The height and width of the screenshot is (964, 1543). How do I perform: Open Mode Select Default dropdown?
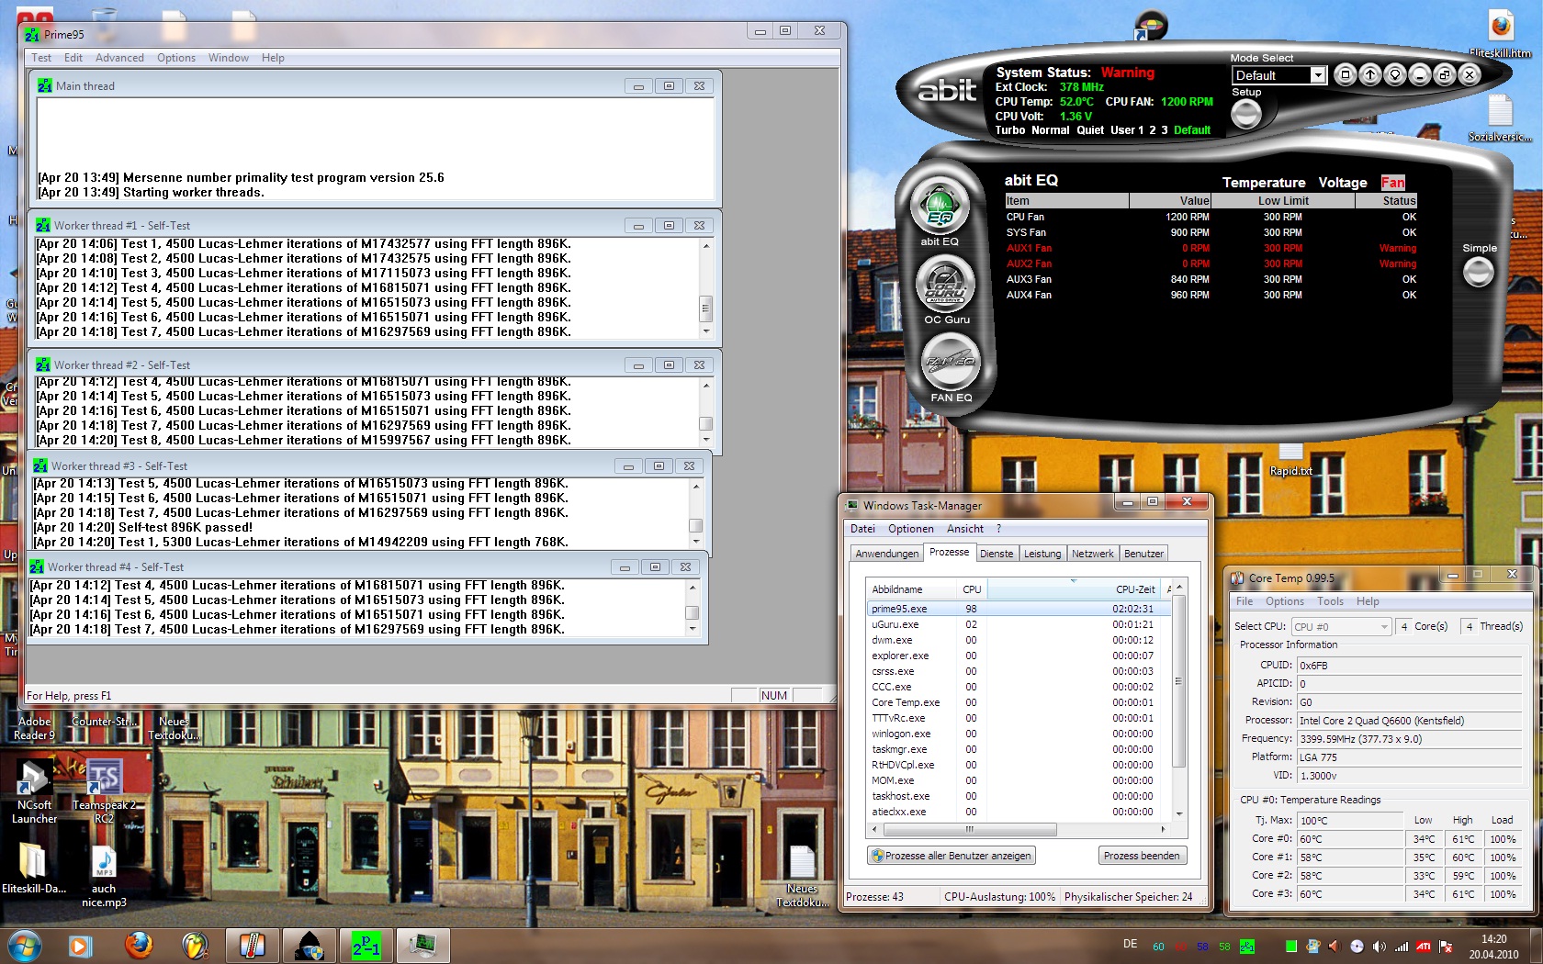[1278, 75]
